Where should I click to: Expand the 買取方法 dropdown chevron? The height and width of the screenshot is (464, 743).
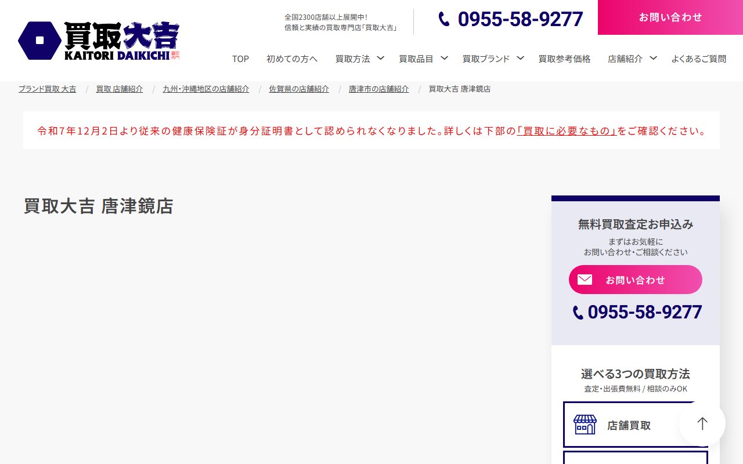380,58
